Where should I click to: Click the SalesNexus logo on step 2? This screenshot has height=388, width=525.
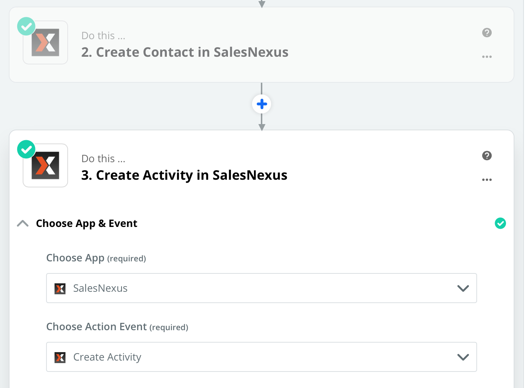click(45, 42)
